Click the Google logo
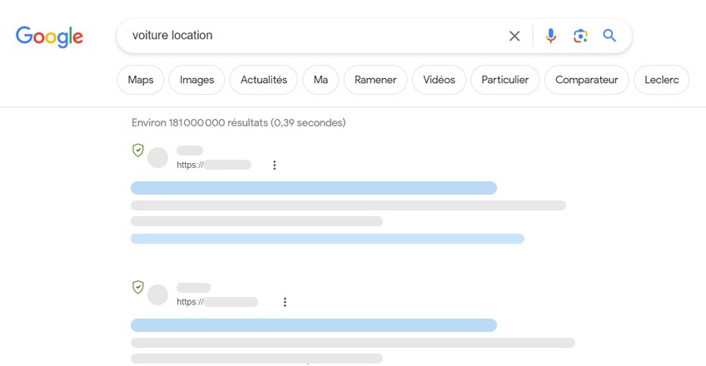Screen dimensions: 706x366 [49, 37]
